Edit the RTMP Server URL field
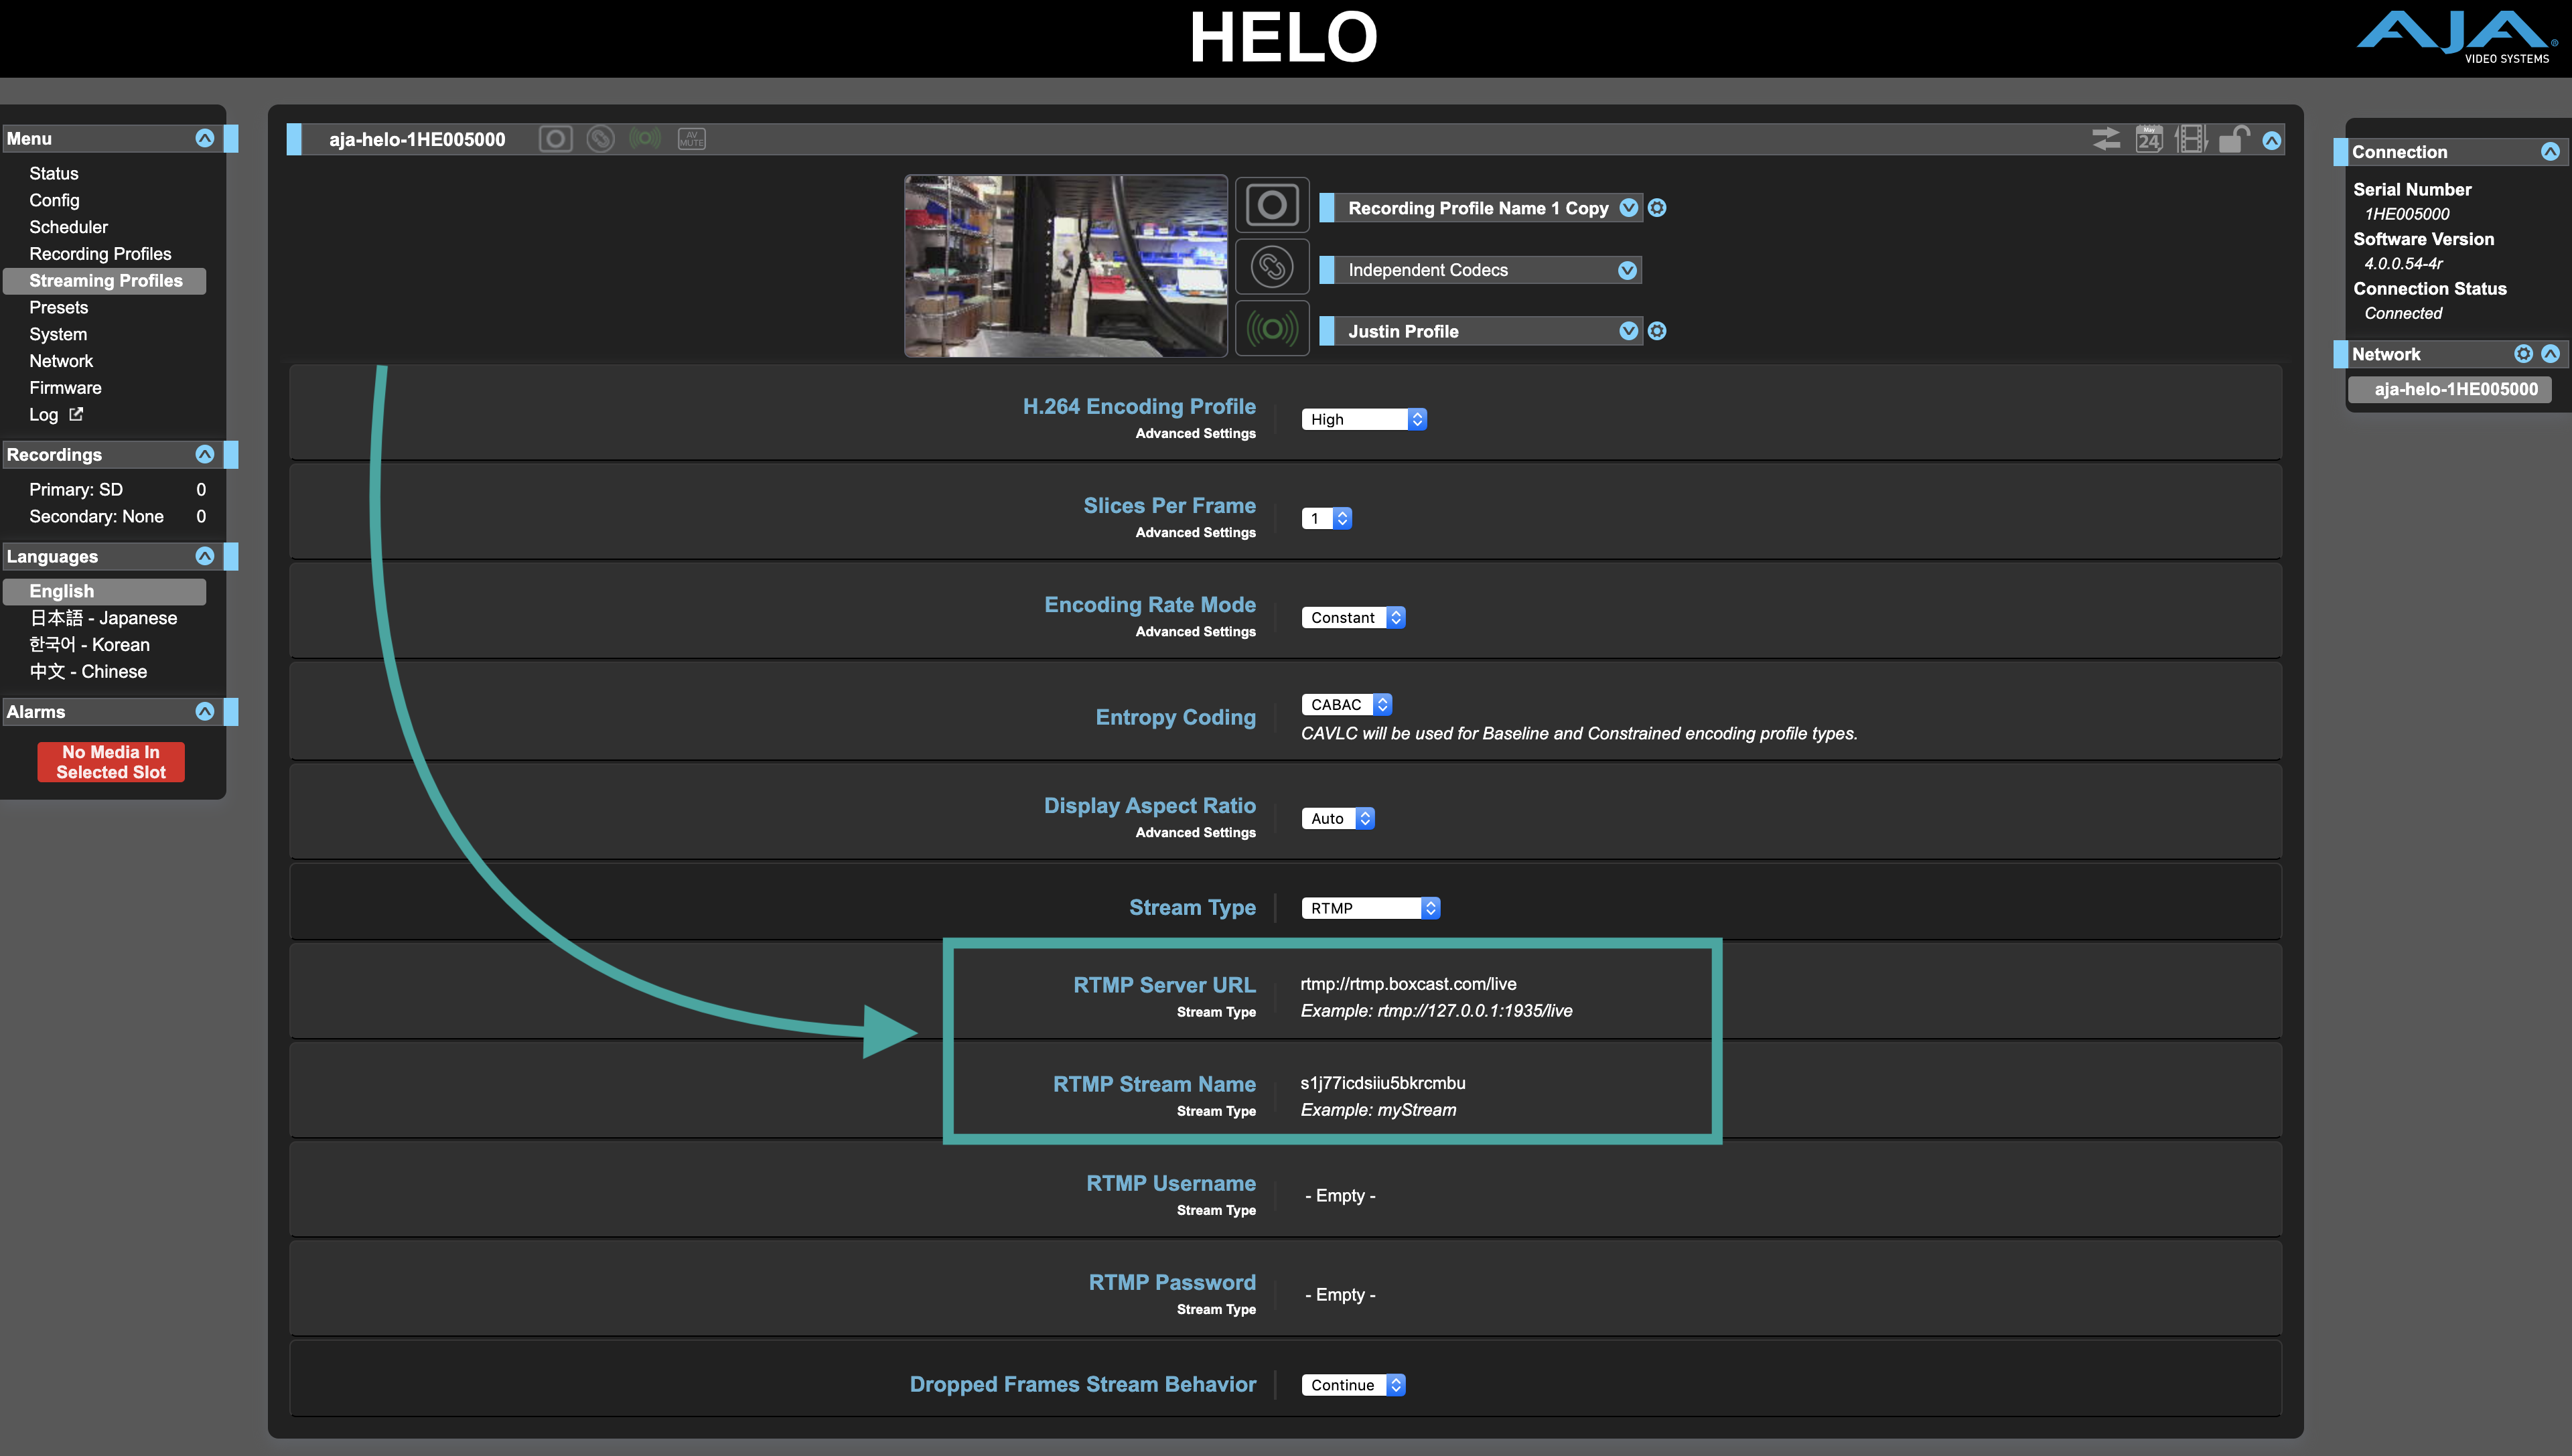Viewport: 2572px width, 1456px height. pyautogui.click(x=1408, y=984)
